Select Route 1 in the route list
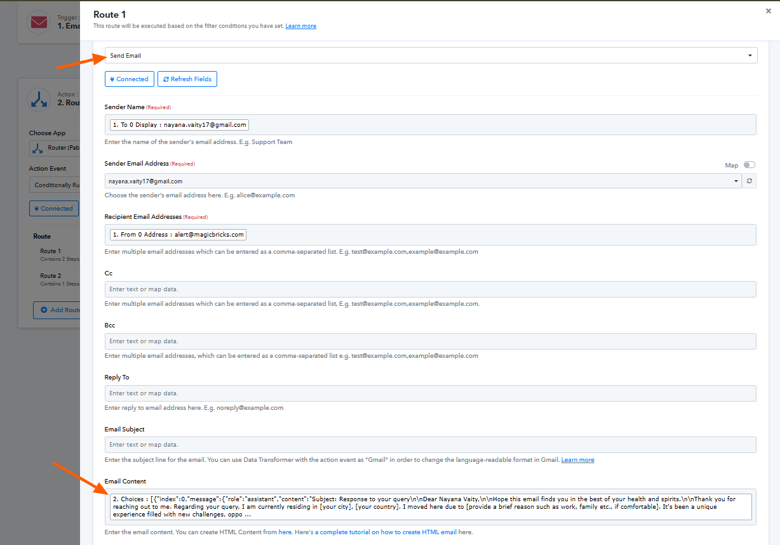The width and height of the screenshot is (780, 545). 51,251
